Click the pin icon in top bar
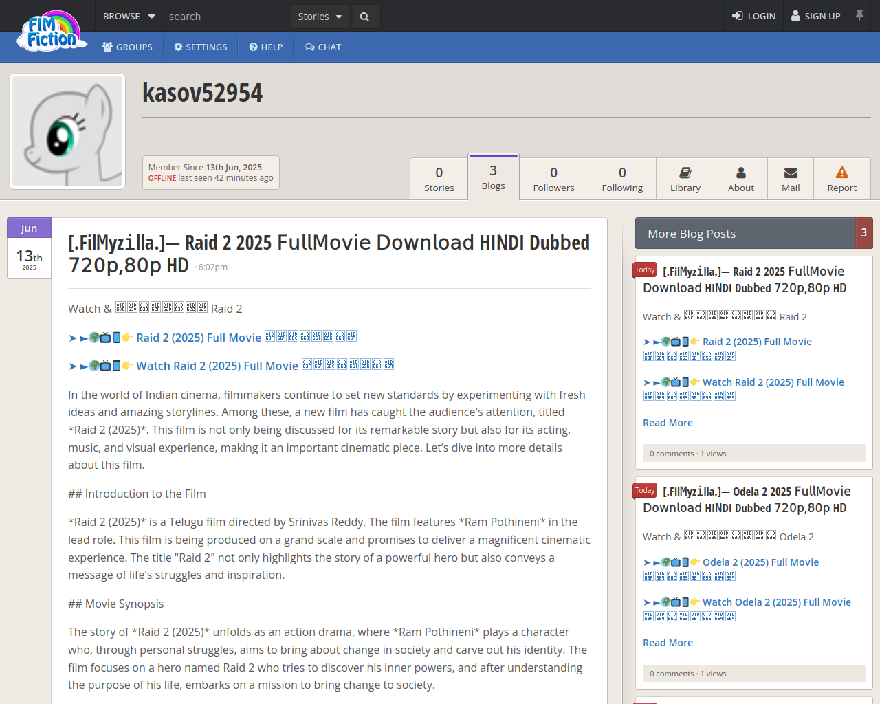Viewport: 880px width, 704px height. pos(859,15)
